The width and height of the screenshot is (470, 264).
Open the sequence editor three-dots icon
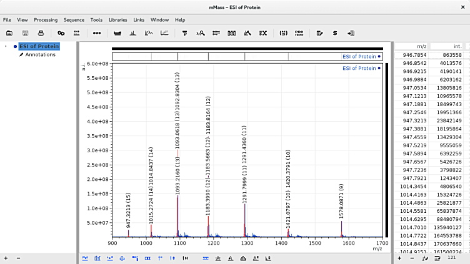pos(97,32)
